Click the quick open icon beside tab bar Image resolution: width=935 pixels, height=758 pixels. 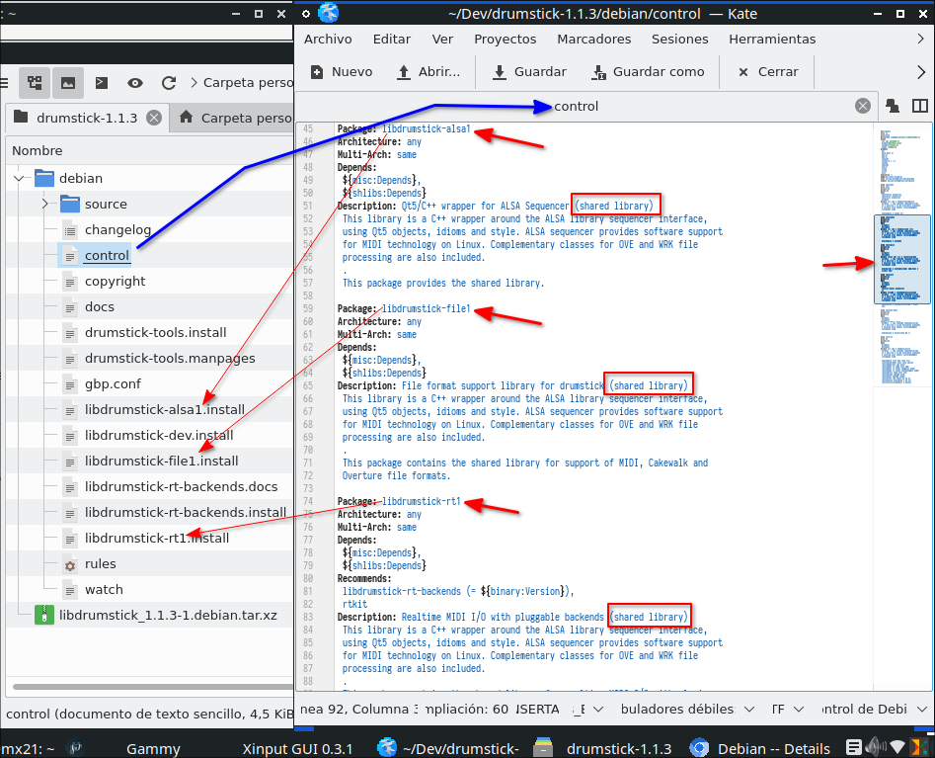click(893, 107)
